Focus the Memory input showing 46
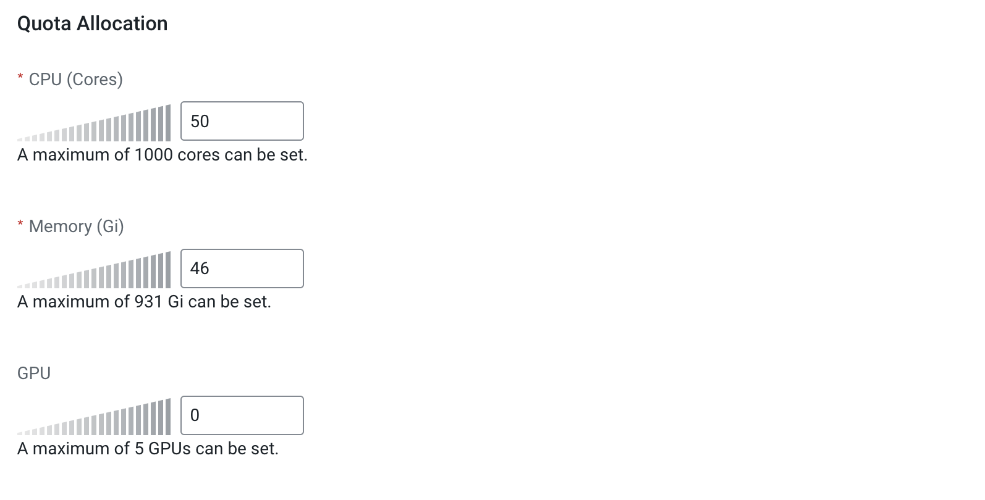Viewport: 985px width, 500px height. coord(242,268)
